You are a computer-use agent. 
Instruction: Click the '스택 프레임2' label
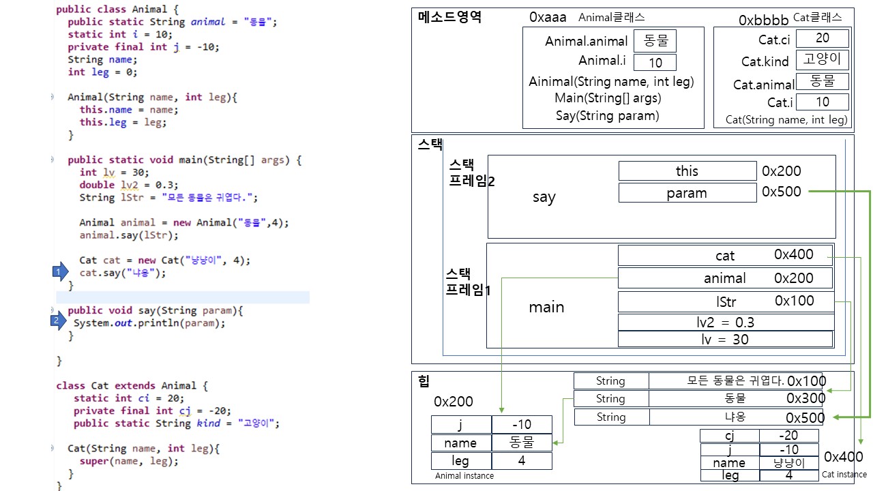pos(471,173)
